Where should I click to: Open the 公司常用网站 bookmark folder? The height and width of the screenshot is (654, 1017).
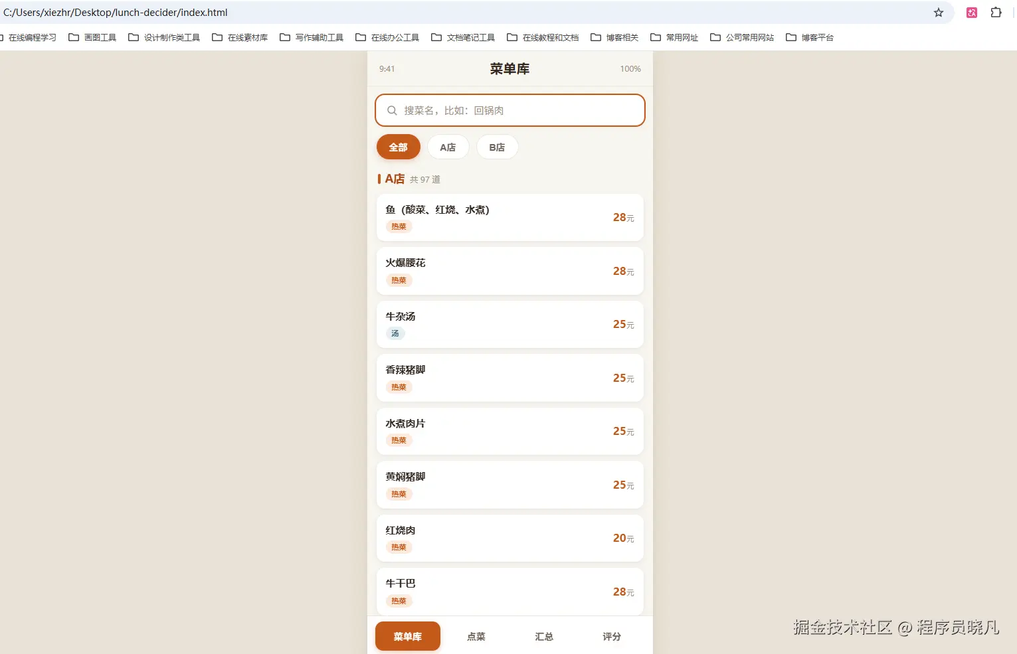click(742, 37)
